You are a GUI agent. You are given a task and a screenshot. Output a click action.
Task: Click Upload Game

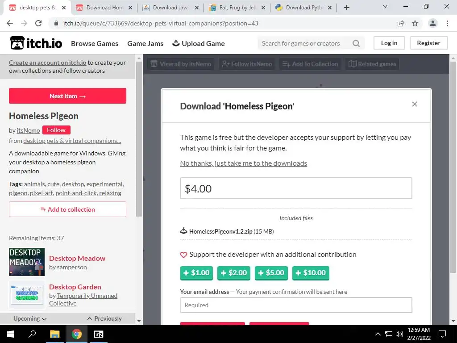click(x=199, y=43)
